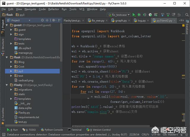Open the File menu
Image resolution: width=190 pixels, height=137 pixels.
(4, 9)
